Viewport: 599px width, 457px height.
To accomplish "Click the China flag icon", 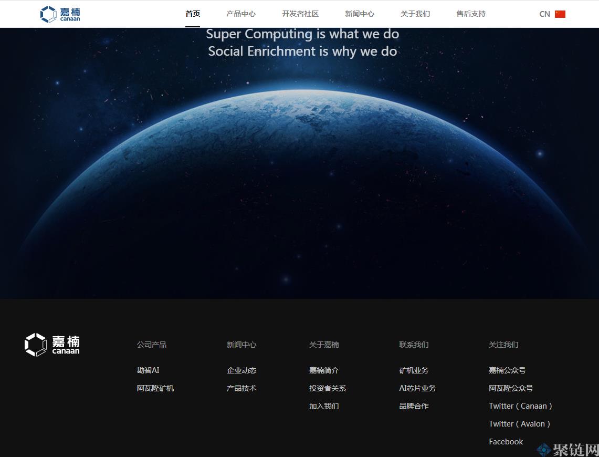I will click(x=560, y=14).
